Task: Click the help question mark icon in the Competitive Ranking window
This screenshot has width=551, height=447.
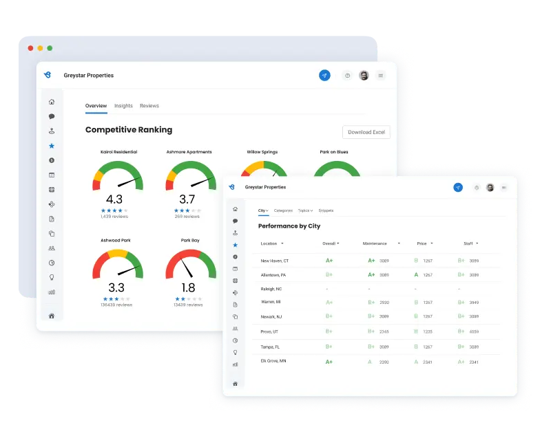Action: 347,76
